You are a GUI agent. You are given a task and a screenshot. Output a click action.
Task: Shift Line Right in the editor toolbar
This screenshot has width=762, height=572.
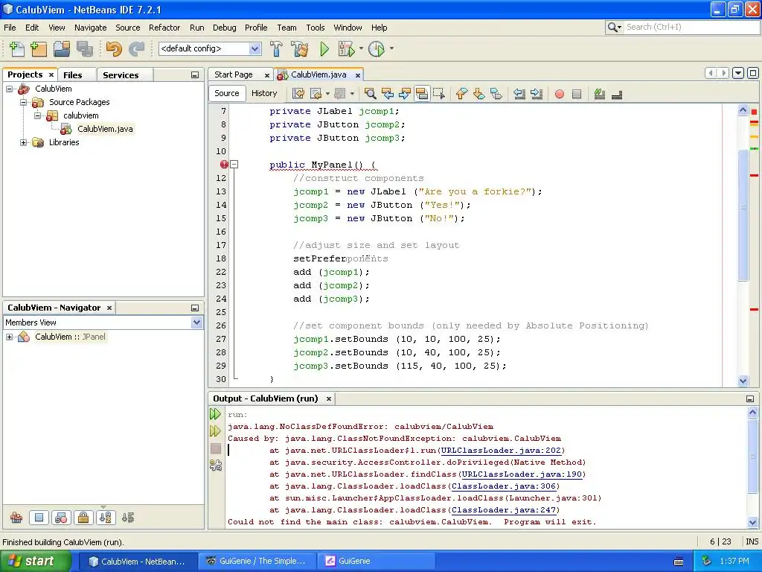click(x=537, y=94)
